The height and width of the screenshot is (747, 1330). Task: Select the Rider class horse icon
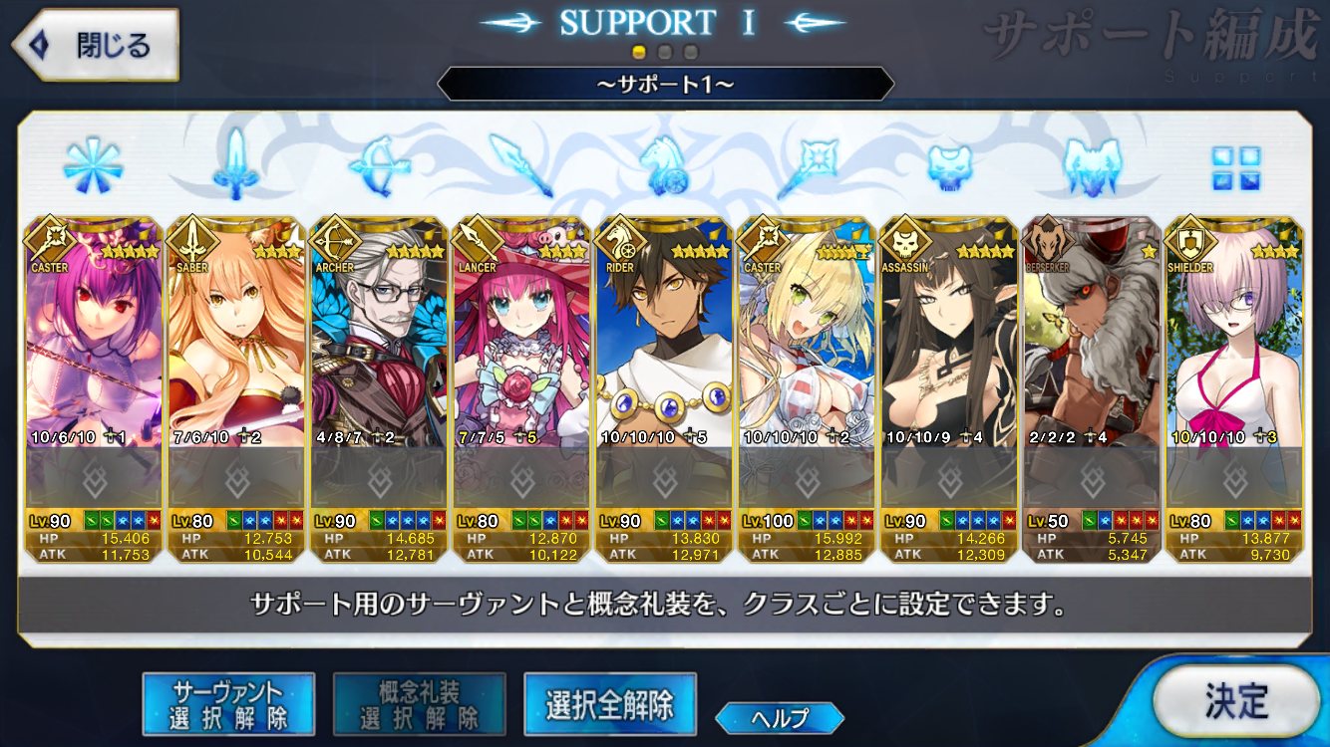tap(664, 164)
